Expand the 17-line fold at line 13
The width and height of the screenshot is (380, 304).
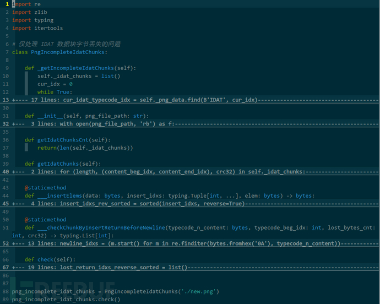[190, 100]
